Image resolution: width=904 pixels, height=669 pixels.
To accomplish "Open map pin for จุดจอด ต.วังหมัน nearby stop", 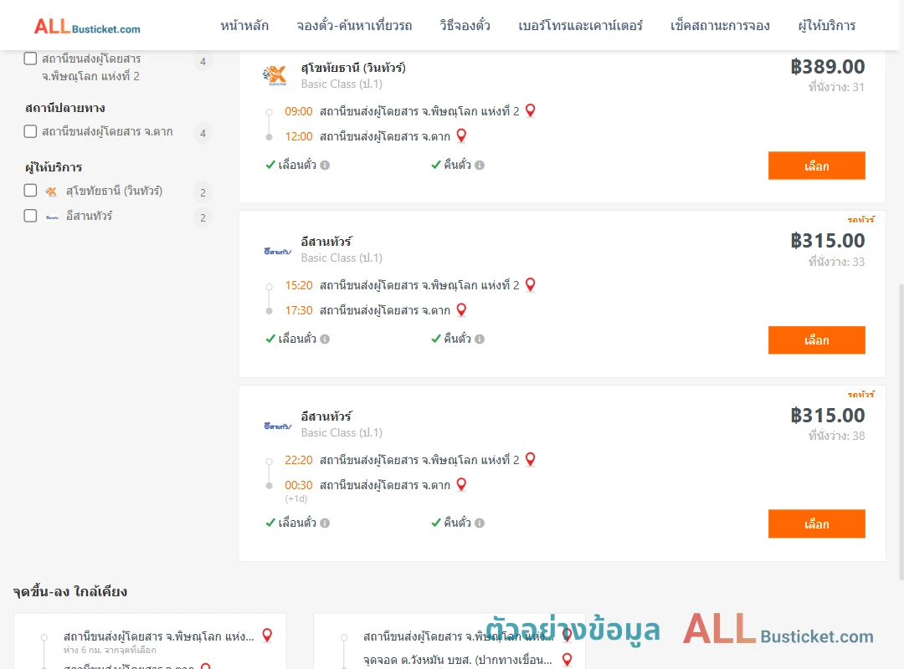I will [568, 659].
